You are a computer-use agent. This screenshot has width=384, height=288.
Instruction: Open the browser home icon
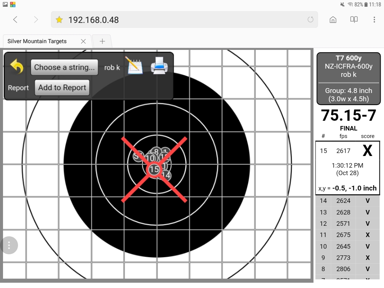[333, 19]
